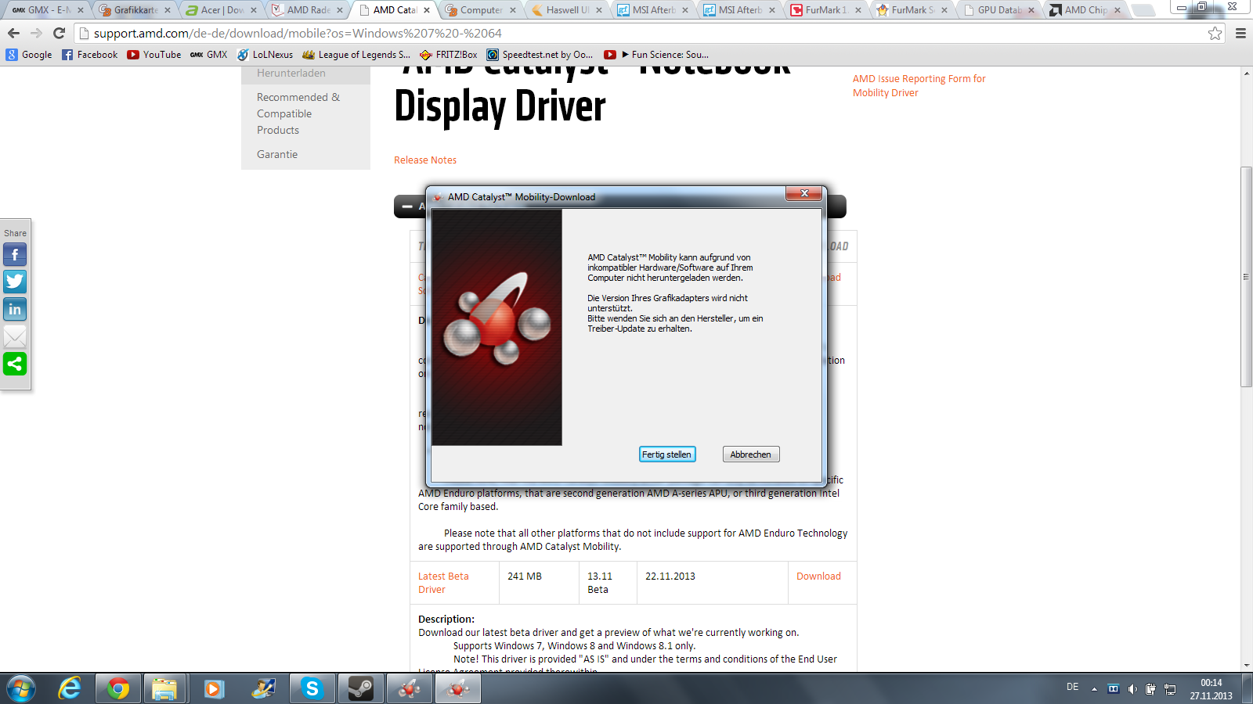Share page on LinkedIn sidebar icon
Screen dimensions: 1253x704
coord(15,309)
